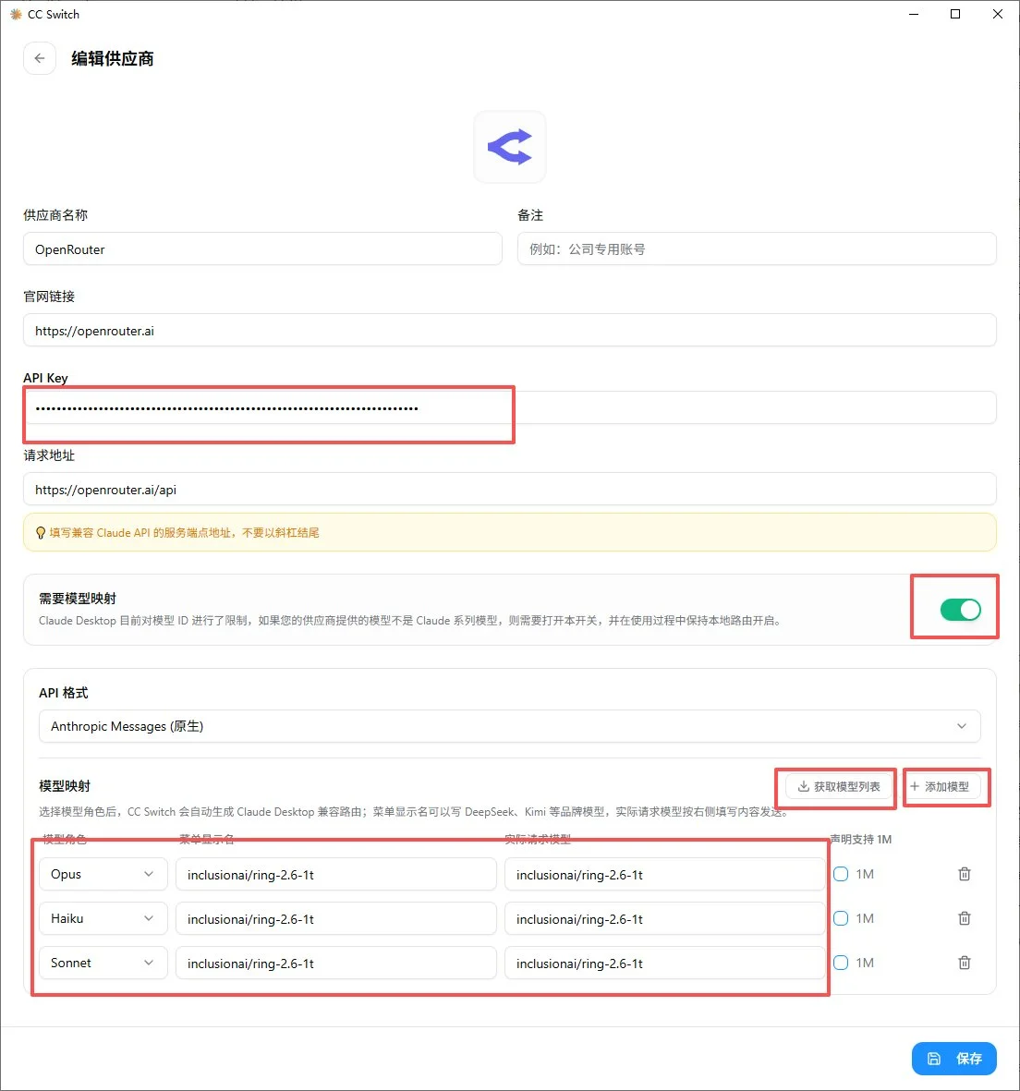This screenshot has height=1091, width=1020.
Task: Click the provider name field with OpenRouter
Action: click(263, 249)
